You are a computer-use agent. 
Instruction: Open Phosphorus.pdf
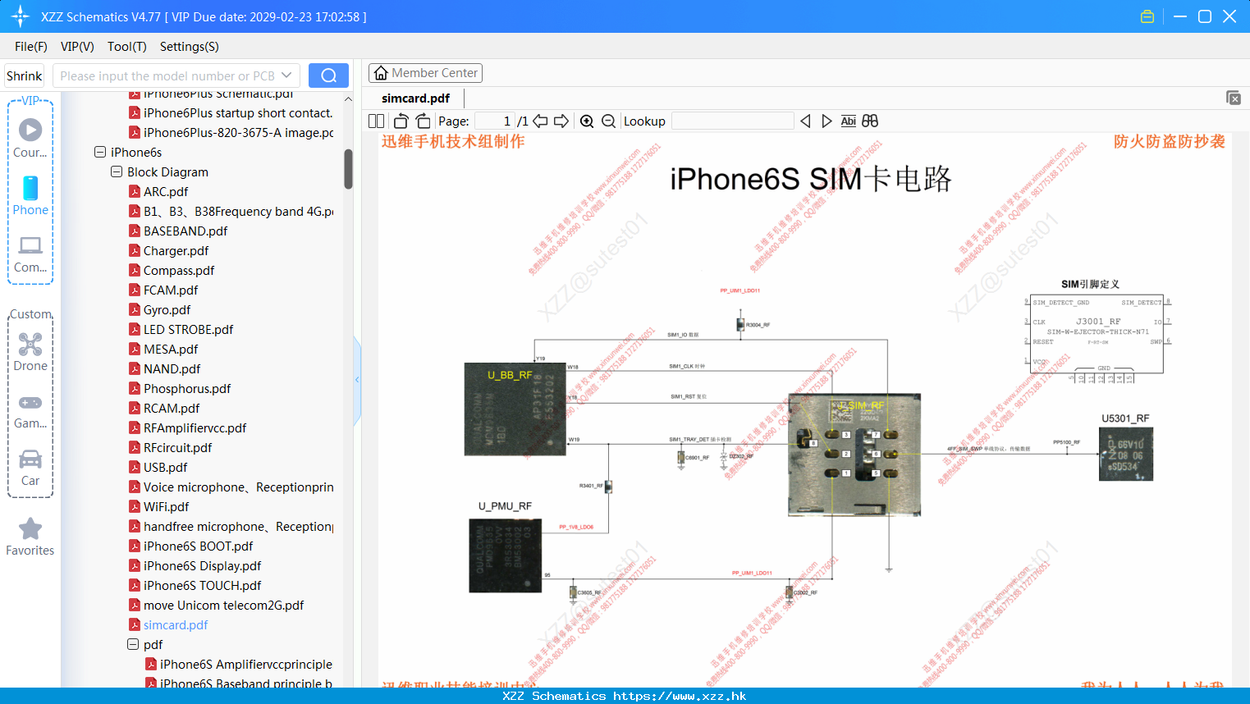[x=187, y=388]
